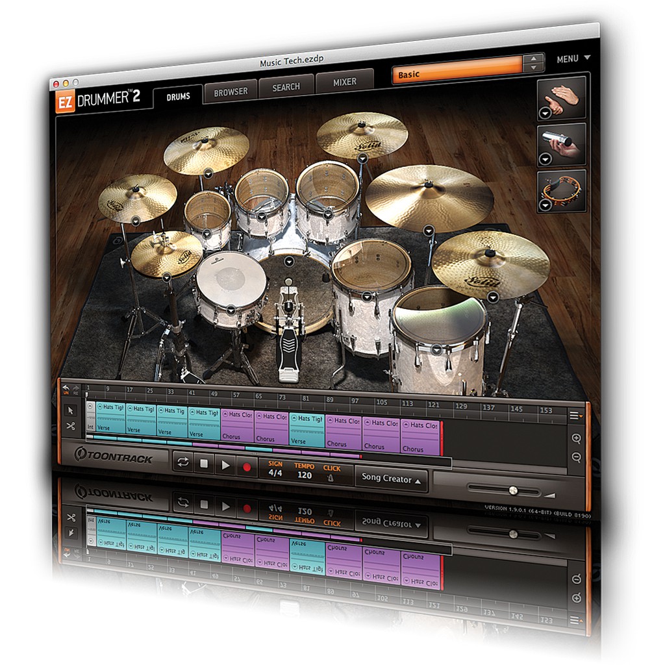Click the redo arrow icon
This screenshot has height=665, width=665.
[x=75, y=388]
